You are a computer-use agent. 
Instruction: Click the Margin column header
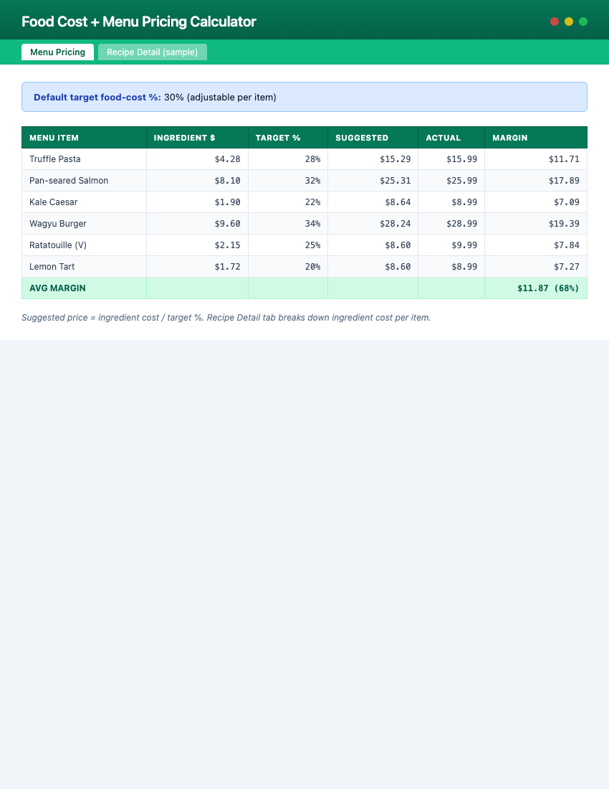[x=536, y=138]
